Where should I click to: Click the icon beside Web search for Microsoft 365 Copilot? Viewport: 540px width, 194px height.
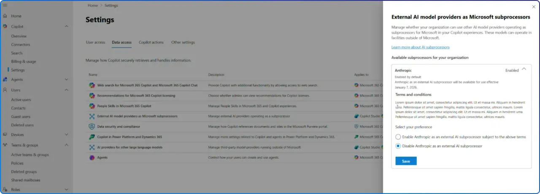92,85
